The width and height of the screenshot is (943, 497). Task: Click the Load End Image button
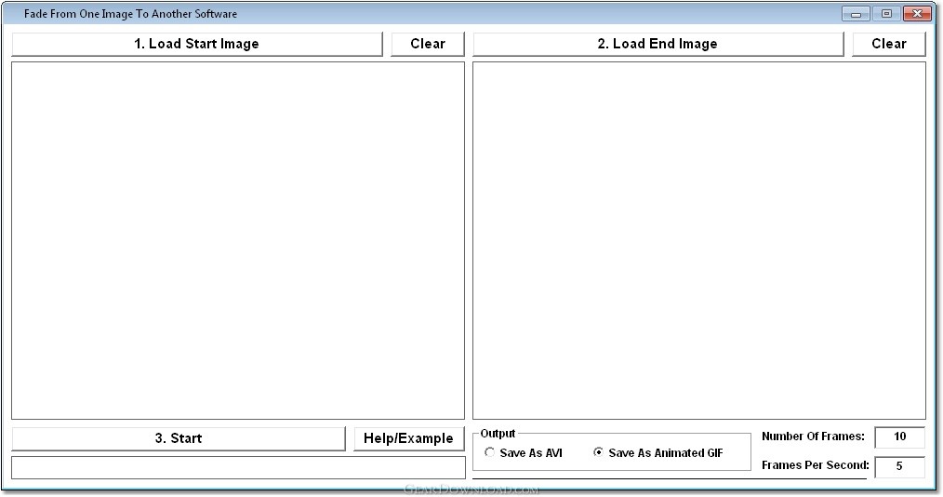click(657, 44)
